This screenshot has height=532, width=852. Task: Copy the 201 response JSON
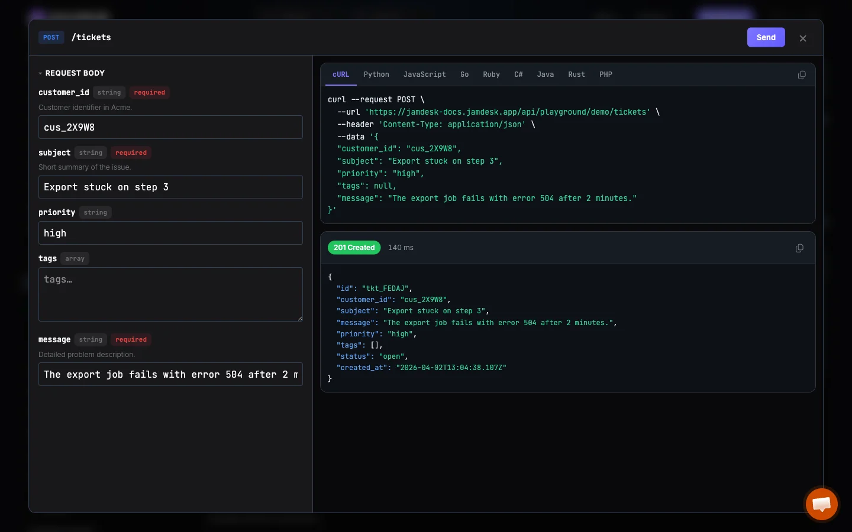tap(799, 248)
